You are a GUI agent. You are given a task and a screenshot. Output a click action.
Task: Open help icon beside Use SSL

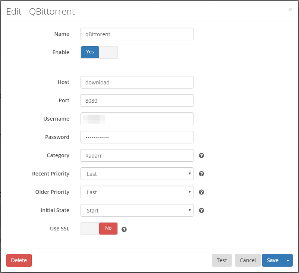tap(124, 229)
